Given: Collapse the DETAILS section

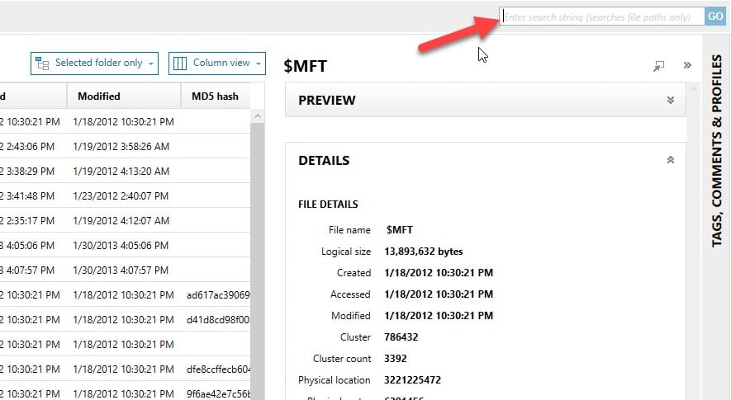Looking at the screenshot, I should point(671,160).
